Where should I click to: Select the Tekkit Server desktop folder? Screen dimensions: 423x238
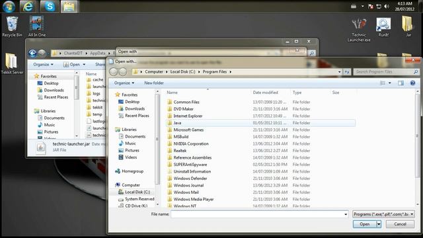[x=12, y=63]
